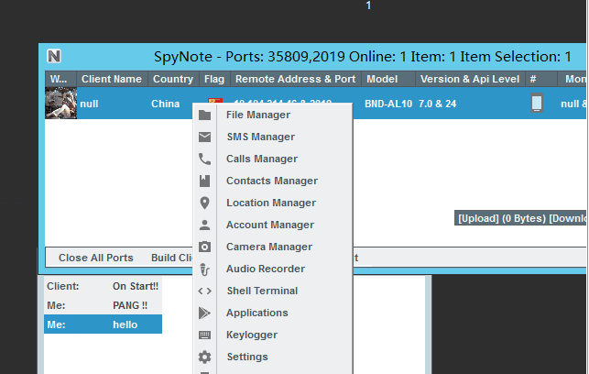Click the Camera Manager camera icon
Screen dimensions: 589x374
point(204,247)
